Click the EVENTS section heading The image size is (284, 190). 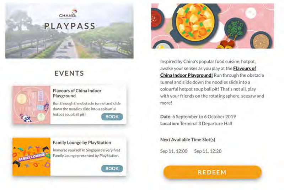(x=69, y=73)
